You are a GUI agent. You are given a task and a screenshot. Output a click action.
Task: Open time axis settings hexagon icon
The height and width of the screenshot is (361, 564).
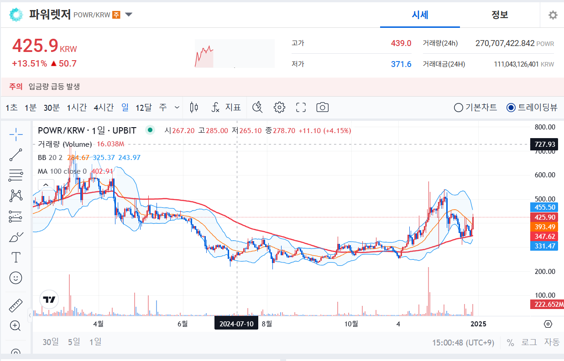548,324
